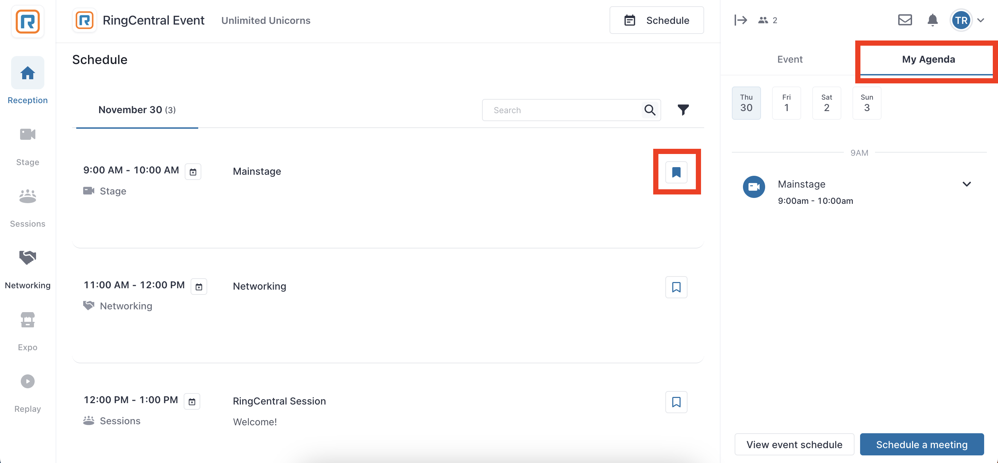Image resolution: width=998 pixels, height=463 pixels.
Task: Remove Mainstage bookmark from agenda
Action: coord(676,172)
